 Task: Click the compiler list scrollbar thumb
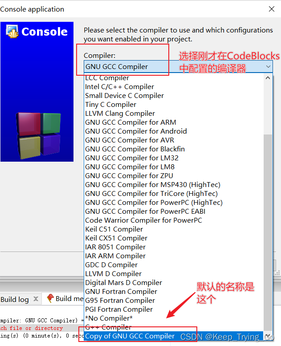(x=268, y=232)
